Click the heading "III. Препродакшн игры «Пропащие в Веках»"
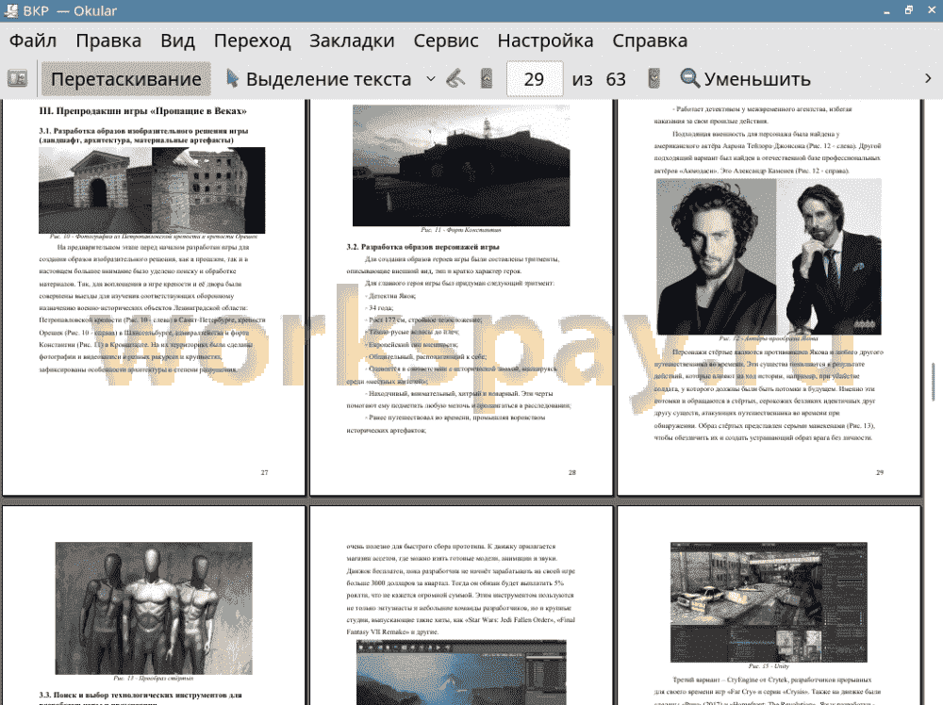The height and width of the screenshot is (705, 943). tap(142, 111)
